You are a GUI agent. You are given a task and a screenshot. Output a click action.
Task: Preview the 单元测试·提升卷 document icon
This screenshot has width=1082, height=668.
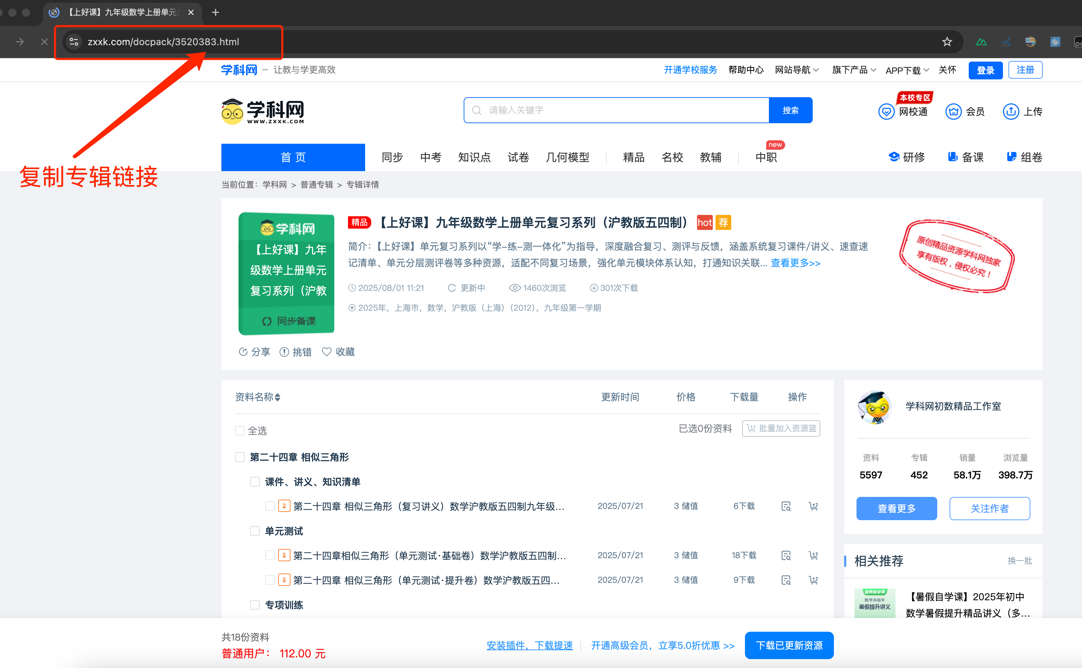click(786, 580)
